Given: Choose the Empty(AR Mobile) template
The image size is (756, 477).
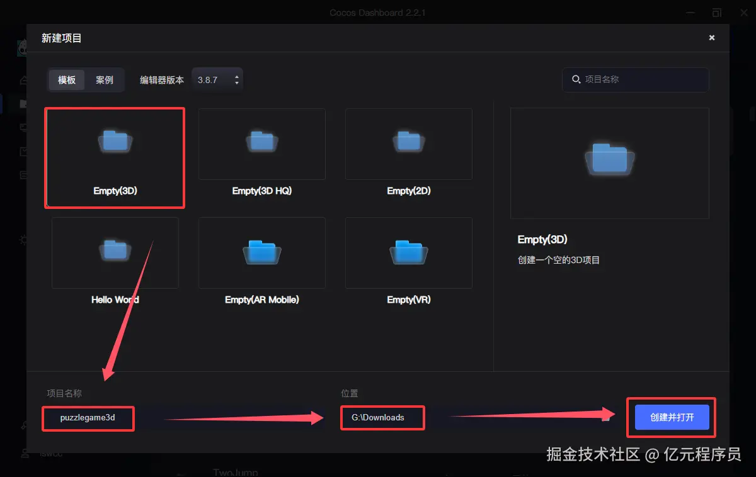Looking at the screenshot, I should coord(262,262).
